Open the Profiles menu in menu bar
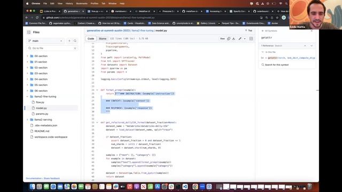The image size is (342, 192). coord(95,4)
